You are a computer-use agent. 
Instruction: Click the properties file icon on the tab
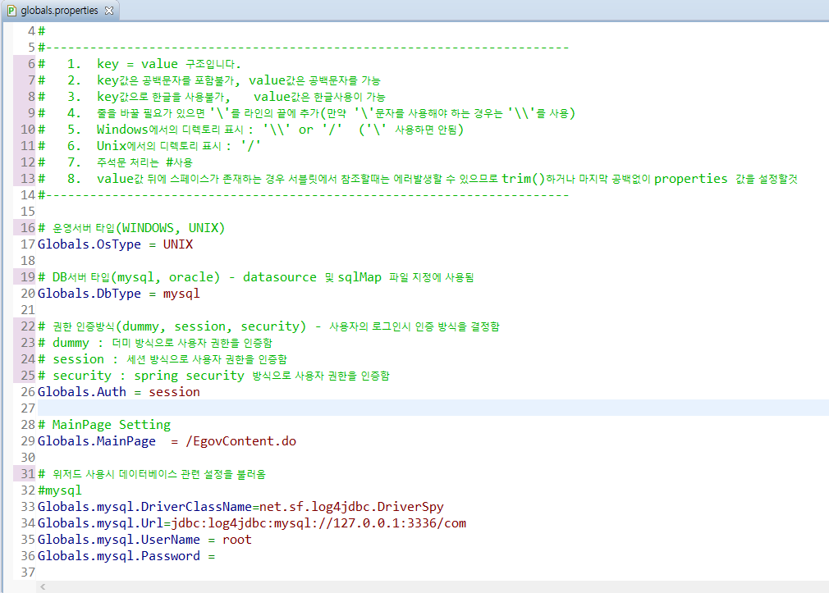pos(11,11)
